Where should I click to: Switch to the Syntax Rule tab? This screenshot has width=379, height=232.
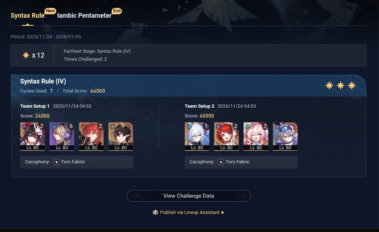[x=27, y=16]
